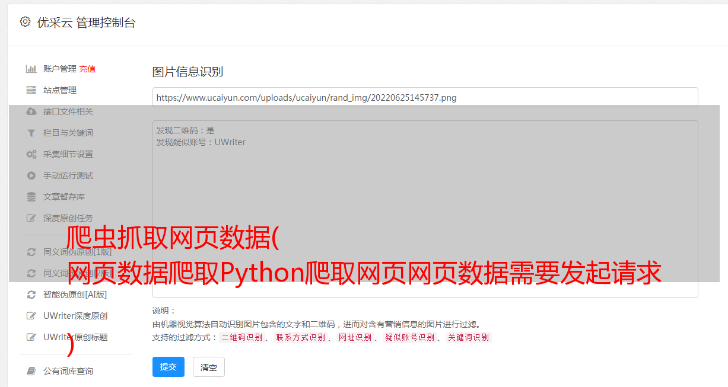Click the 清空 button
The width and height of the screenshot is (728, 387).
tap(209, 367)
